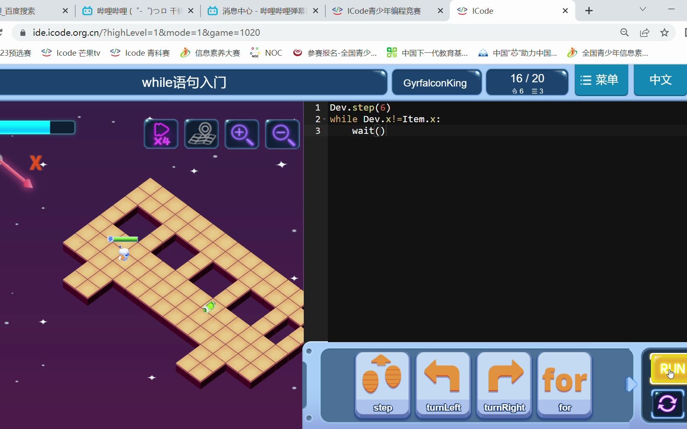The height and width of the screenshot is (429, 687).
Task: Switch language with 中文 button
Action: coord(660,80)
